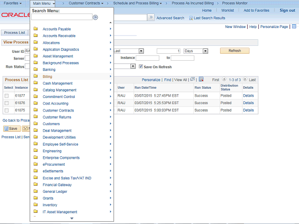Click the Search Menu go arrow icon
This screenshot has height=224, width=299.
click(95, 17)
